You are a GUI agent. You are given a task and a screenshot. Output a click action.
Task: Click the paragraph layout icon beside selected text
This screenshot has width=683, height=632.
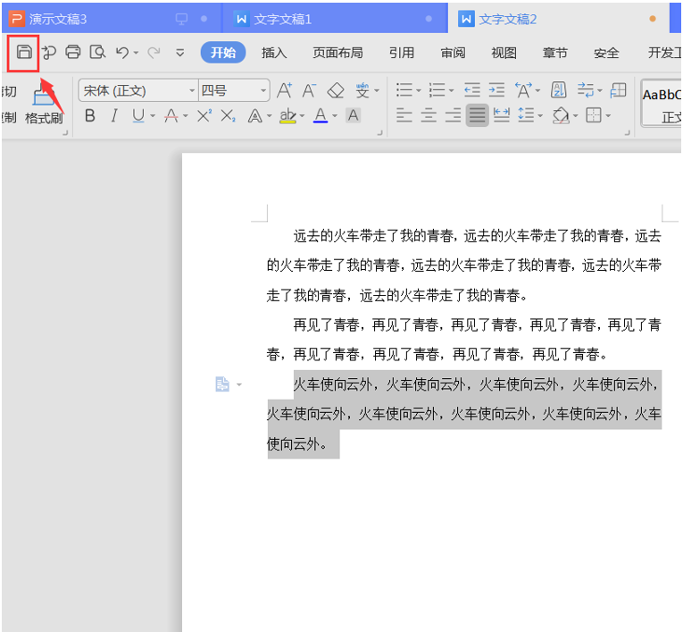(222, 384)
